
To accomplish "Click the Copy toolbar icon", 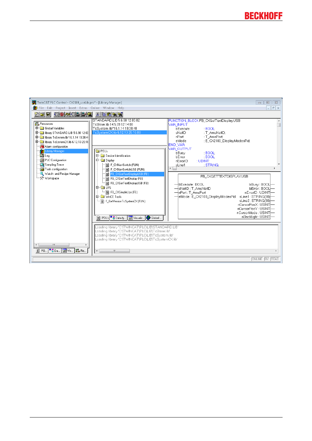I will coord(103,114).
